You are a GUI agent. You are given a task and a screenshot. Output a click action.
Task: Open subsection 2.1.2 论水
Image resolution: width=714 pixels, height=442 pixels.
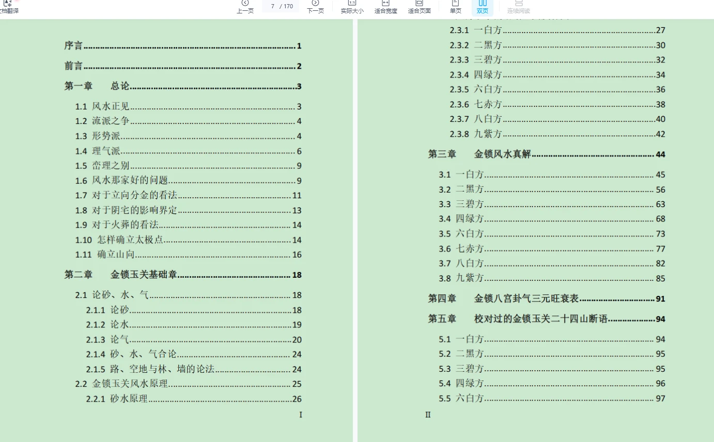194,325
